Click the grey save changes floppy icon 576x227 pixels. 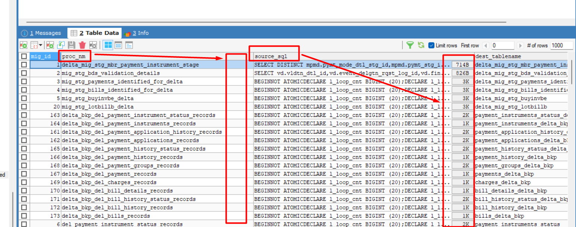(71, 45)
